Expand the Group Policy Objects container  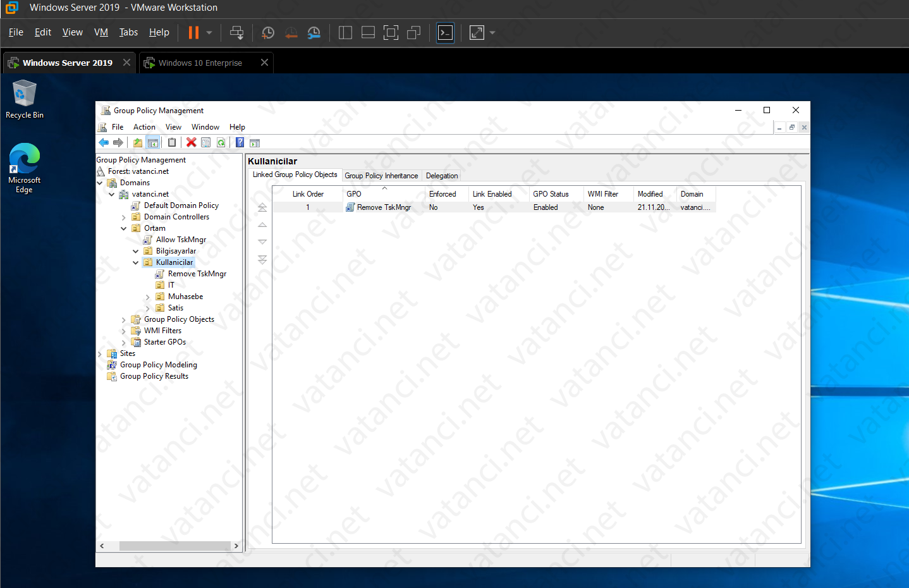[123, 319]
